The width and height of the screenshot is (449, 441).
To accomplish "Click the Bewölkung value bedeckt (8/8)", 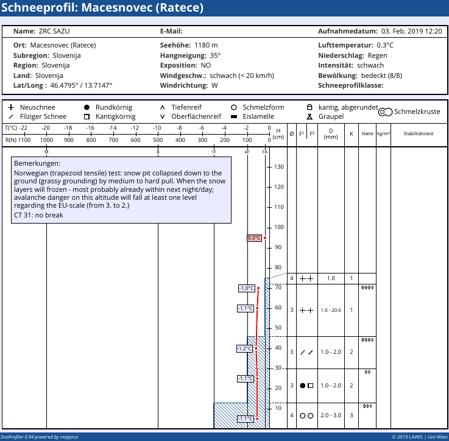I will [x=382, y=76].
